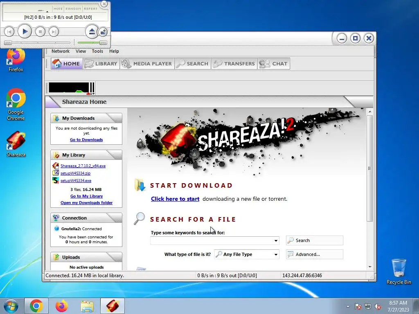The image size is (419, 314).
Task: Expand the search keywords history dropdown
Action: pos(276,240)
